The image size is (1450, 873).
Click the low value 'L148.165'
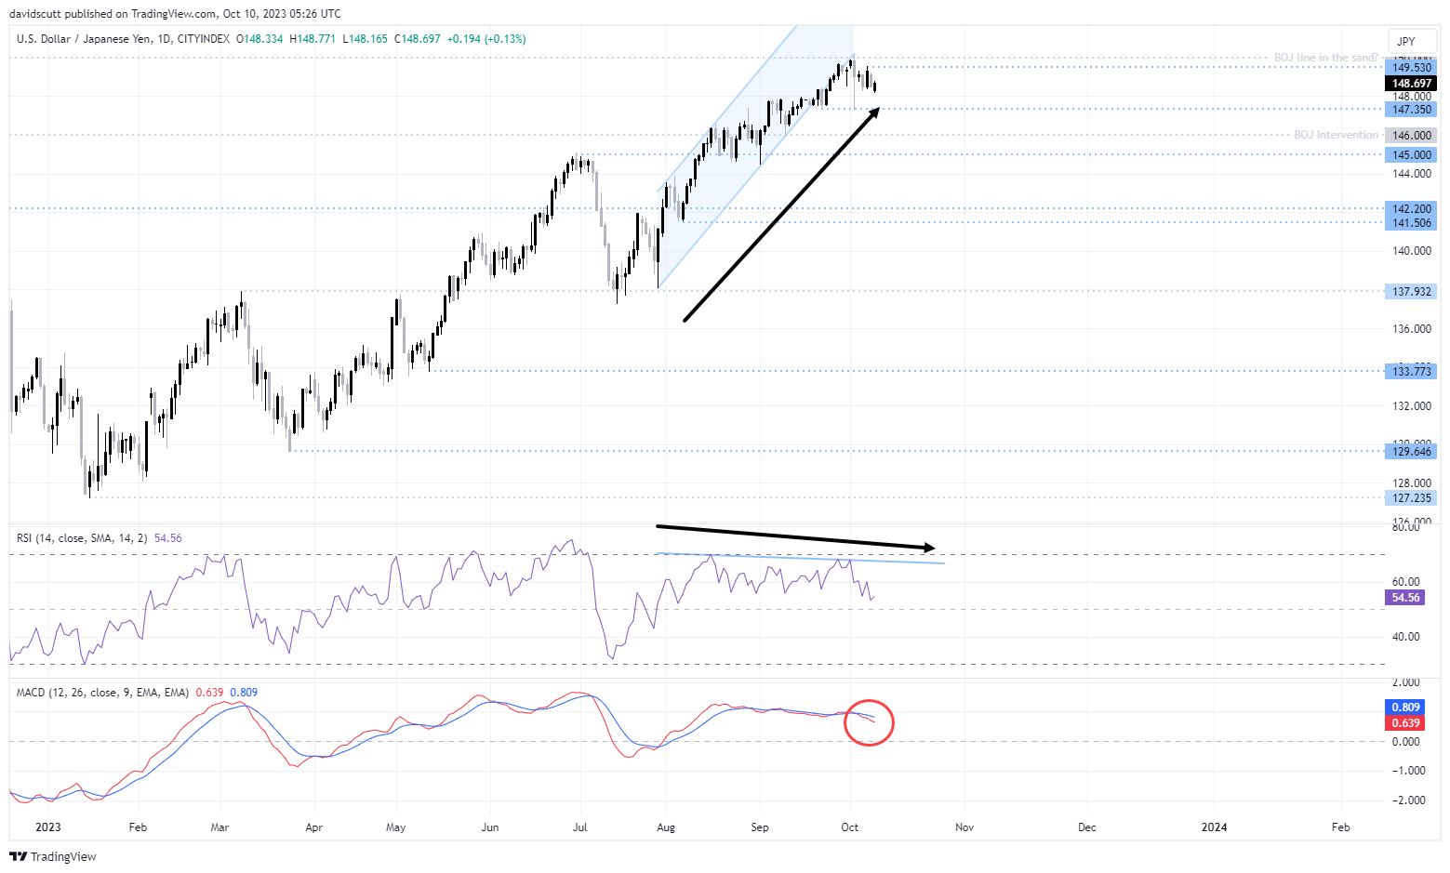[365, 39]
